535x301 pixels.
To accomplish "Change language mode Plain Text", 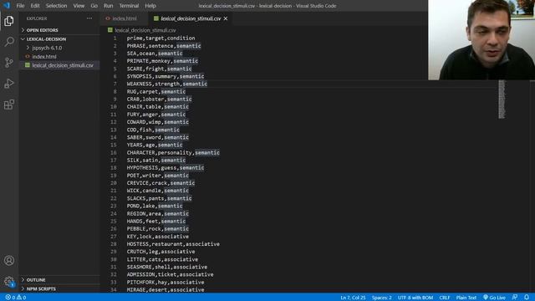I will point(466,298).
